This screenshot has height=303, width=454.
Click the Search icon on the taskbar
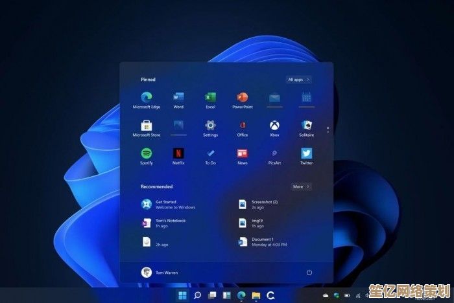click(x=197, y=296)
